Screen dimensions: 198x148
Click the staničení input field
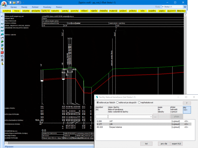tap(102, 116)
